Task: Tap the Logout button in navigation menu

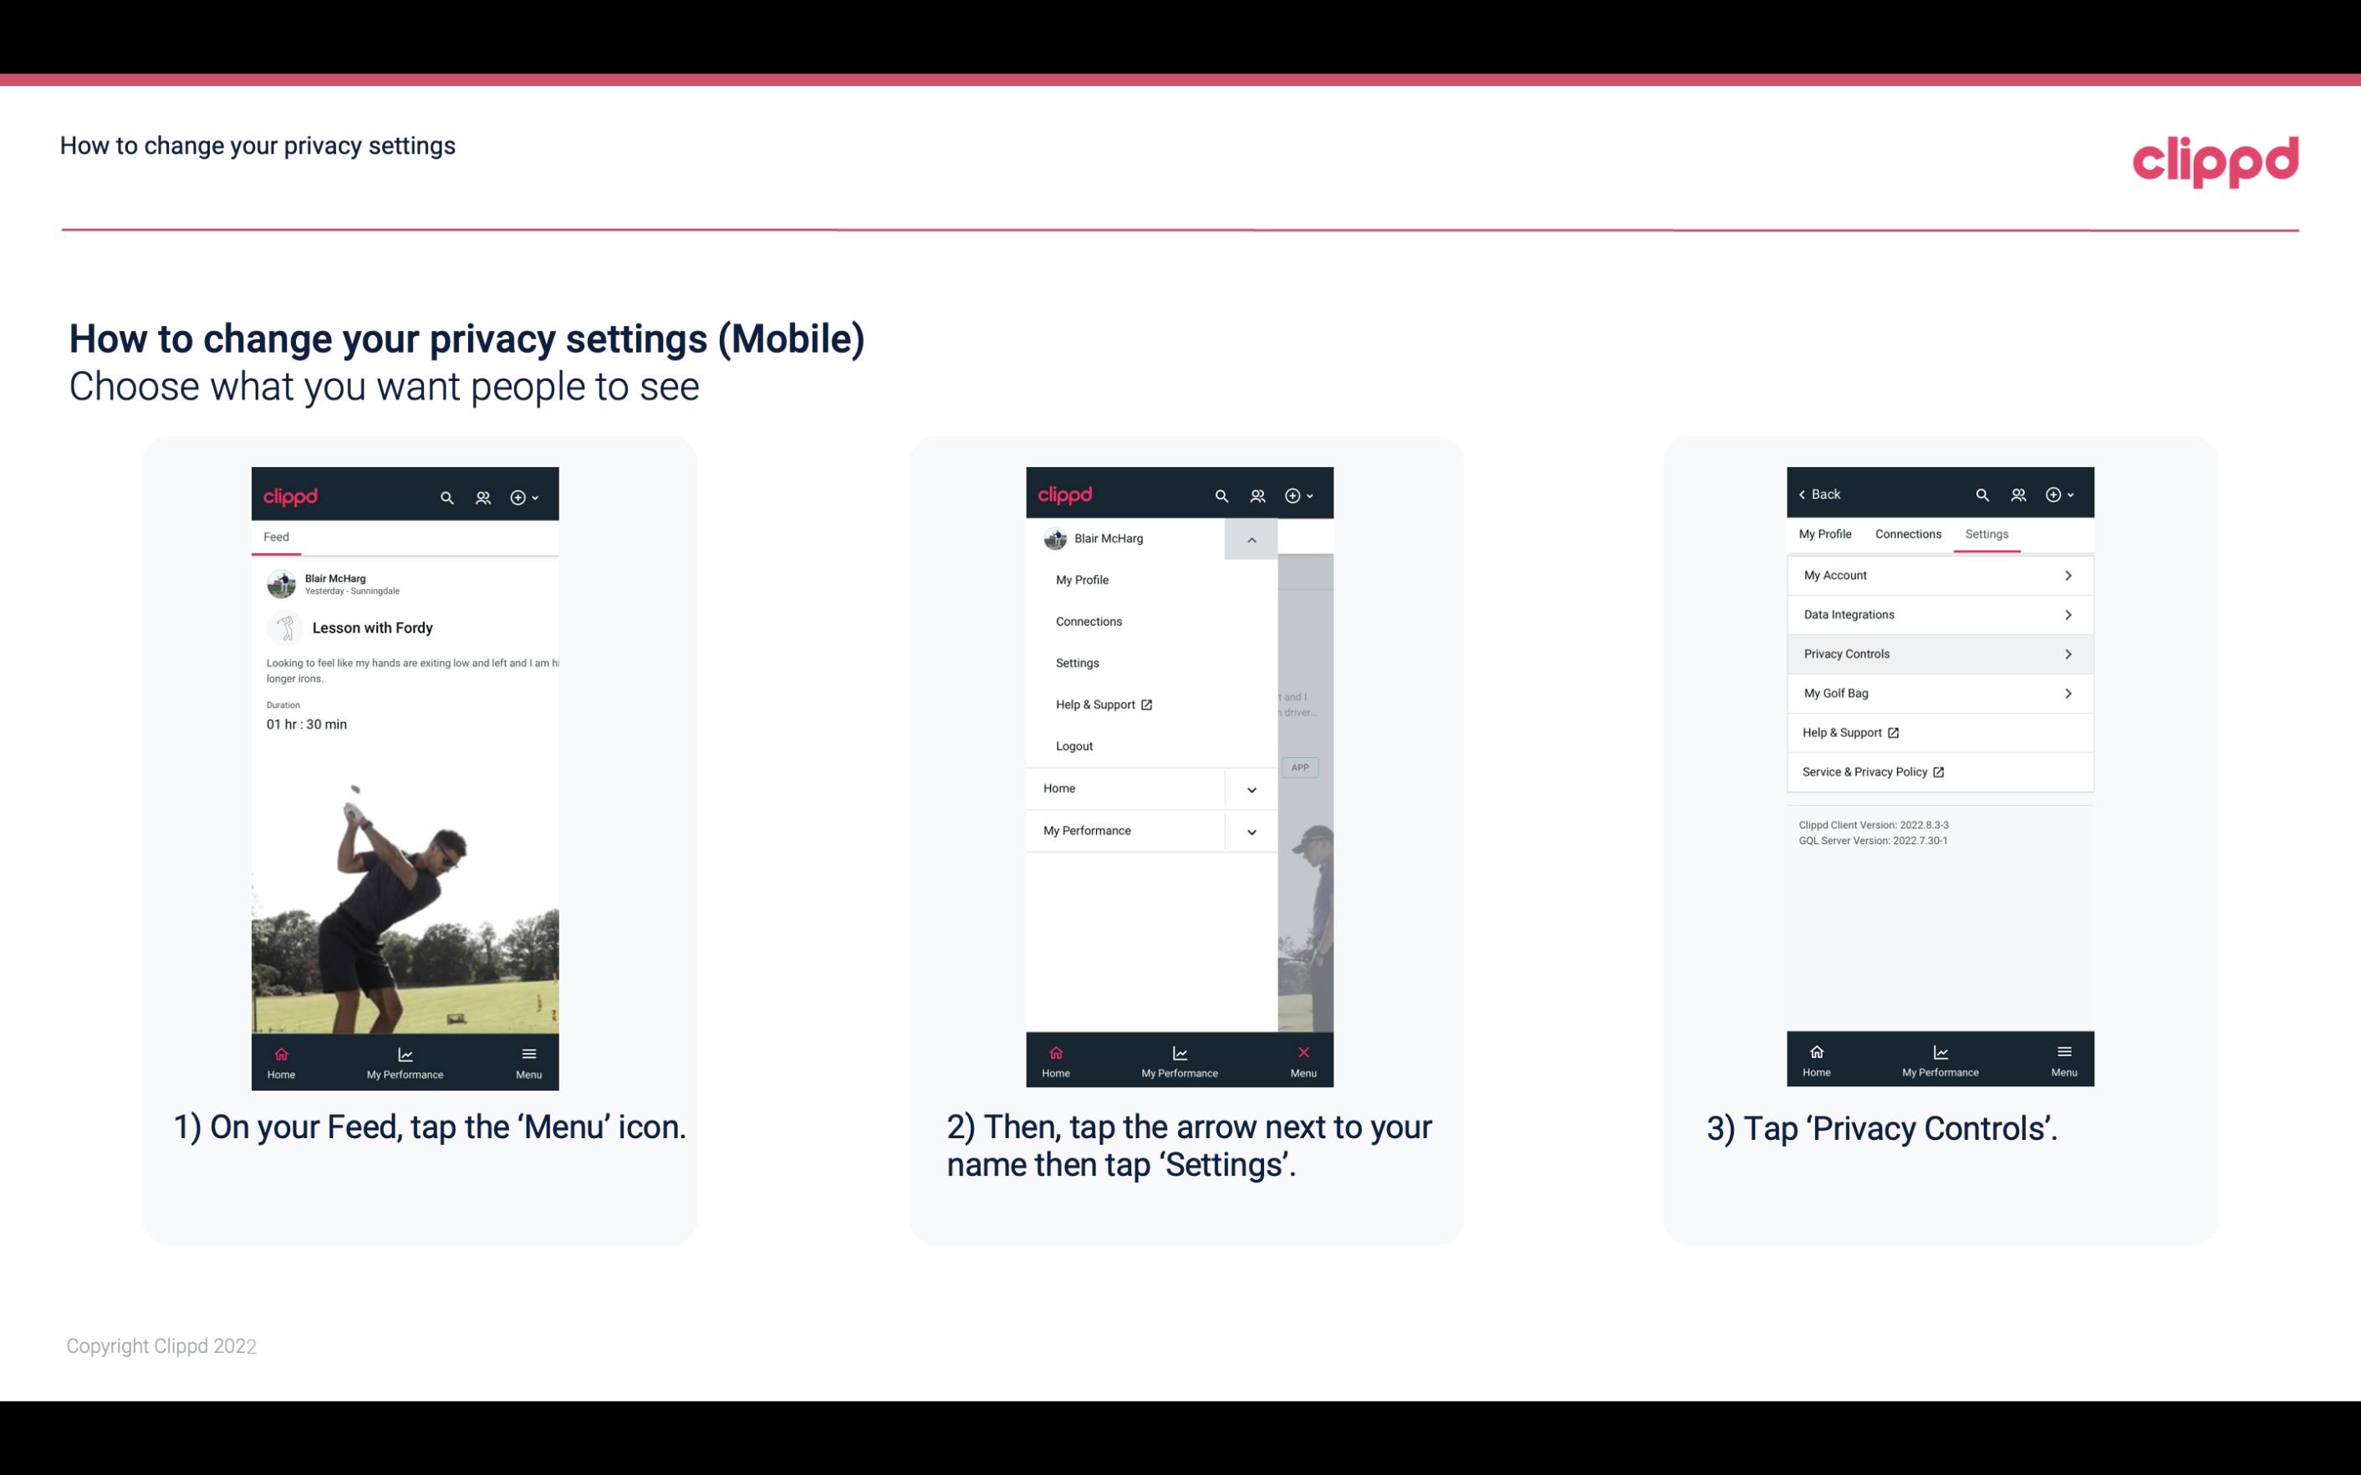Action: coord(1074,746)
